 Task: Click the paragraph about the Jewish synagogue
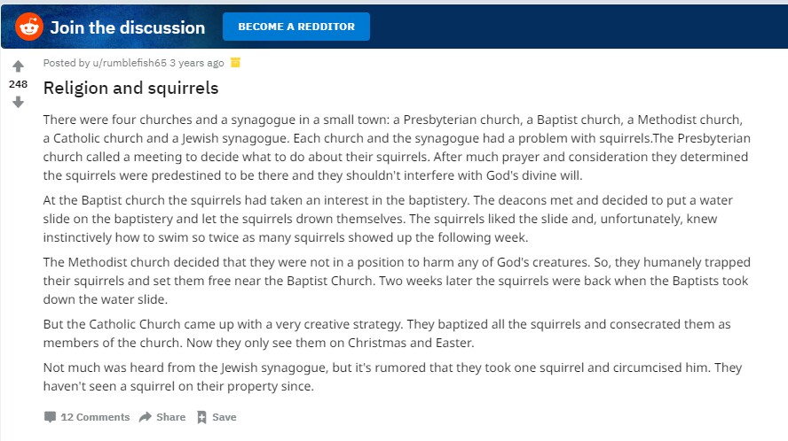392,376
